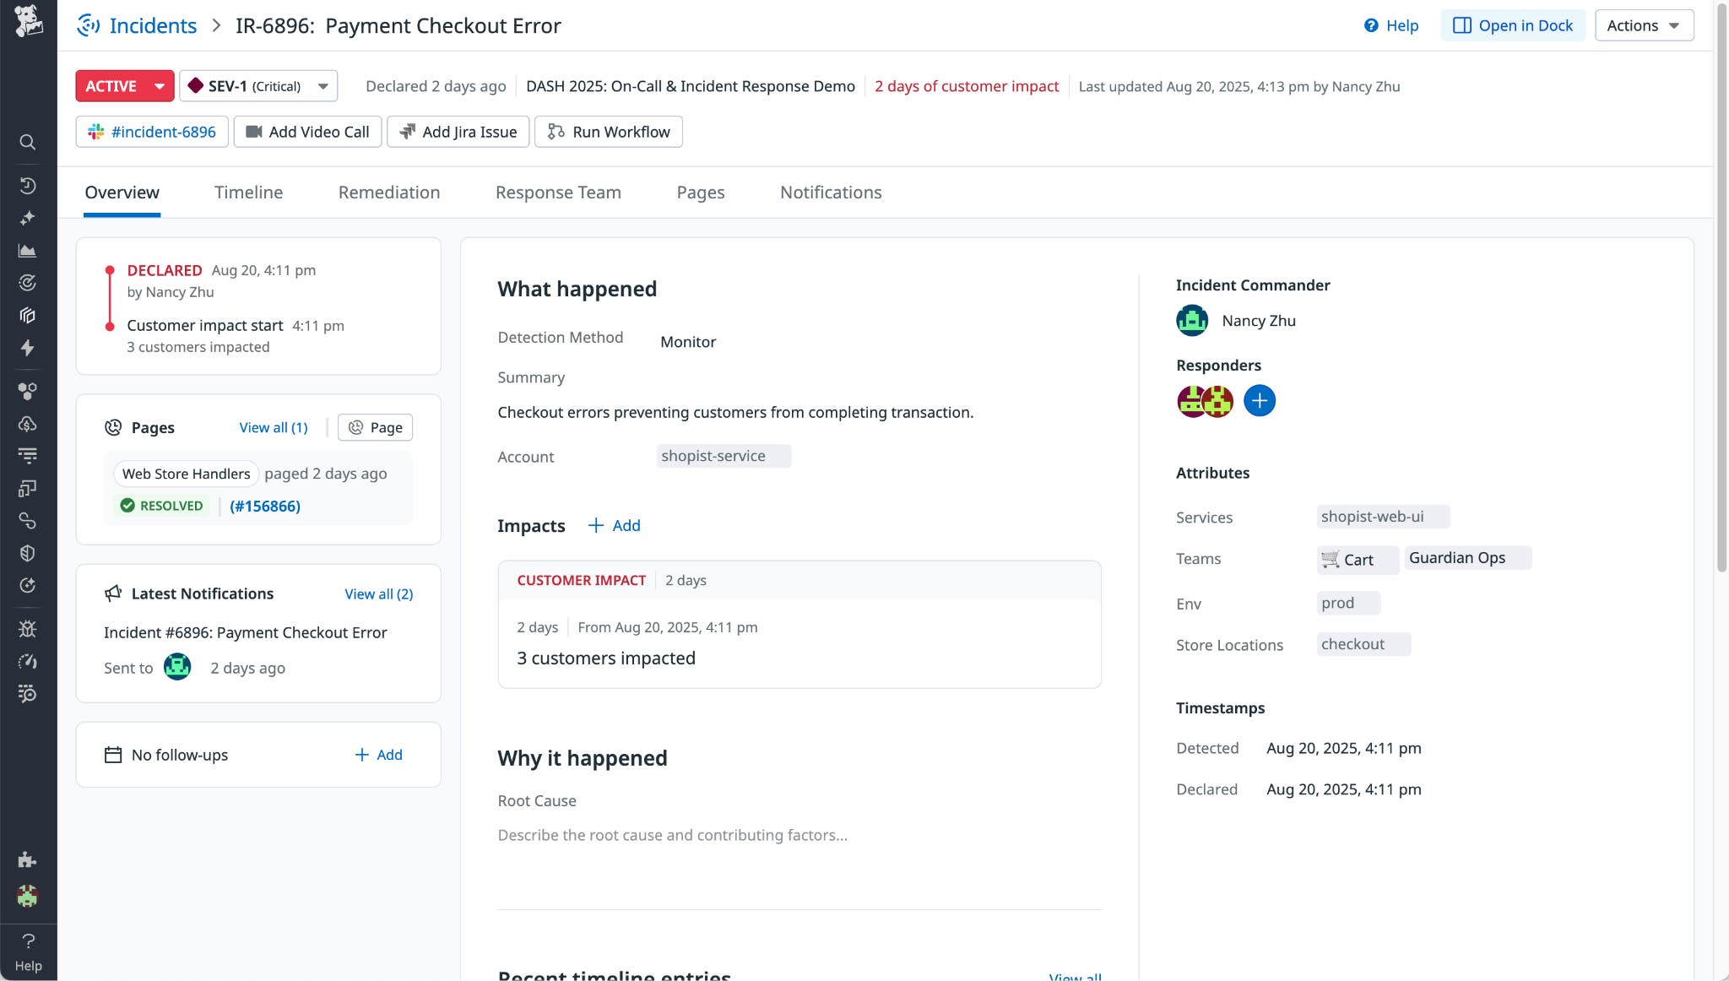The width and height of the screenshot is (1729, 981).
Task: Open Bits AI sparkle icon in sidebar
Action: pyautogui.click(x=28, y=218)
